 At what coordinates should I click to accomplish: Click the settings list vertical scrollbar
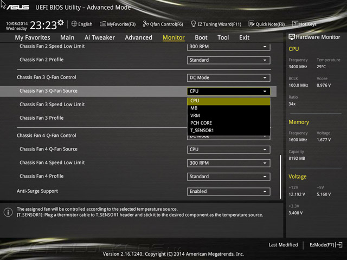(x=280, y=177)
